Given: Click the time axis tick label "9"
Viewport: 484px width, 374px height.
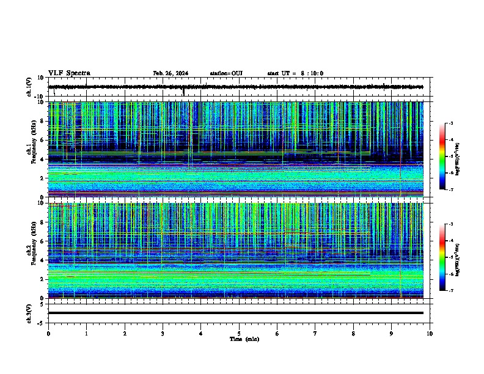Looking at the screenshot, I should click(x=391, y=334).
